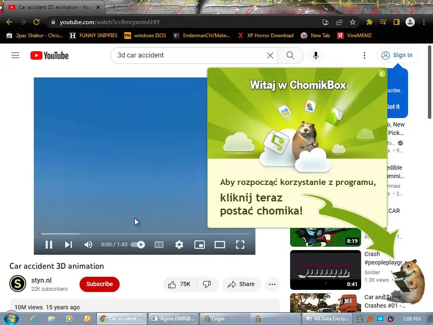Subscribe to the styn.nl channel

(99, 284)
